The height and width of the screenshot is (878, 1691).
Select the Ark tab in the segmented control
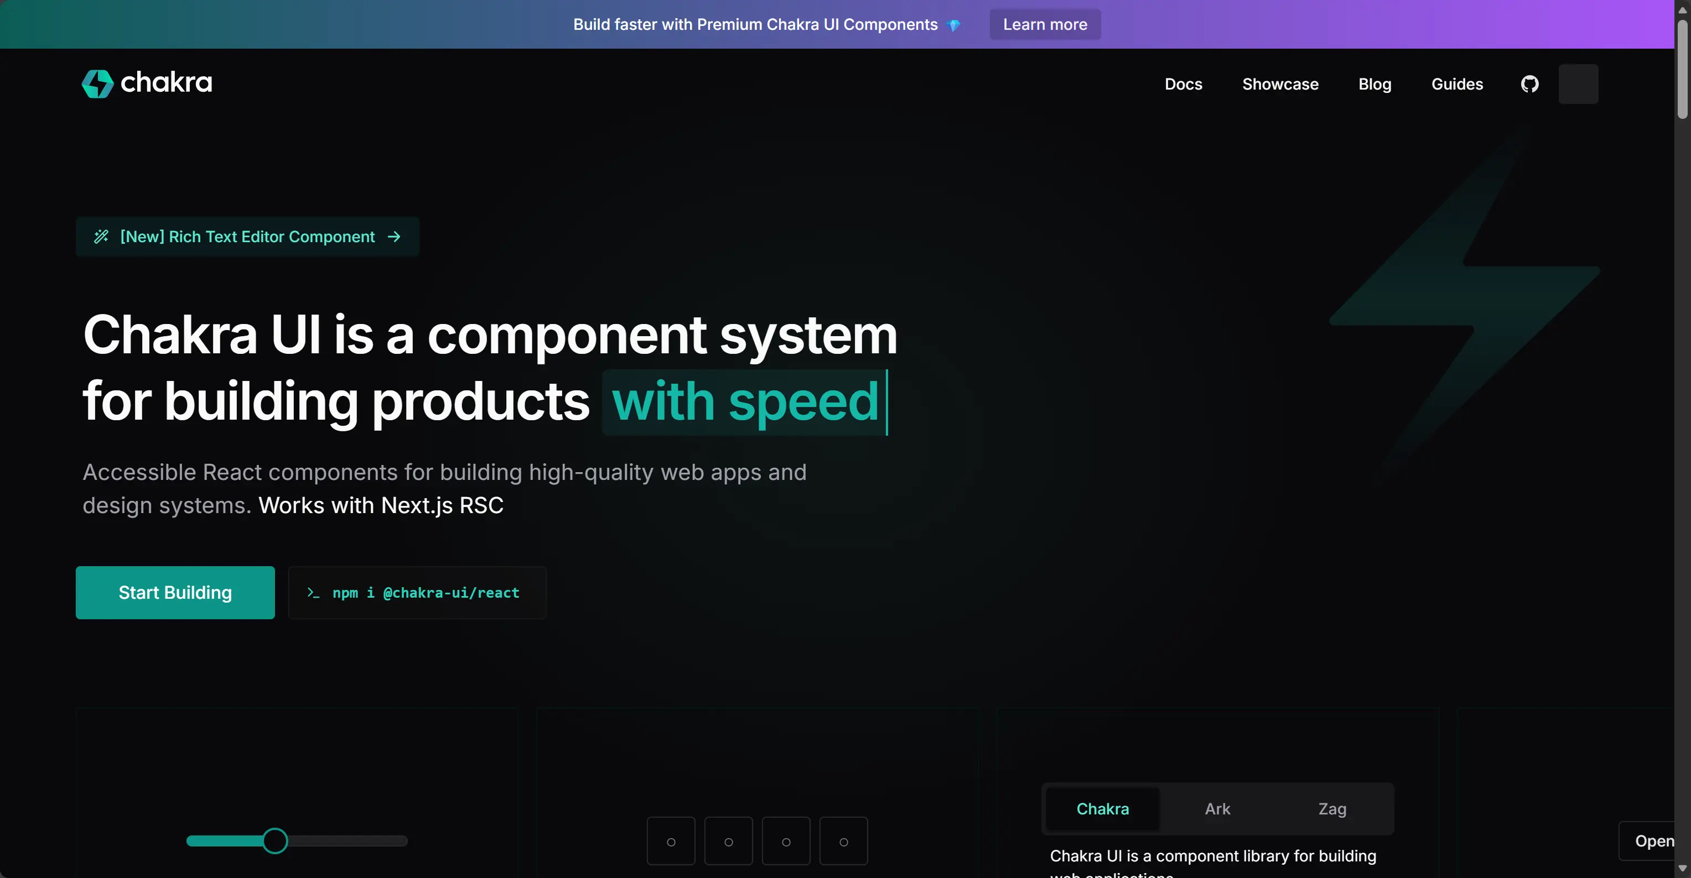tap(1217, 808)
